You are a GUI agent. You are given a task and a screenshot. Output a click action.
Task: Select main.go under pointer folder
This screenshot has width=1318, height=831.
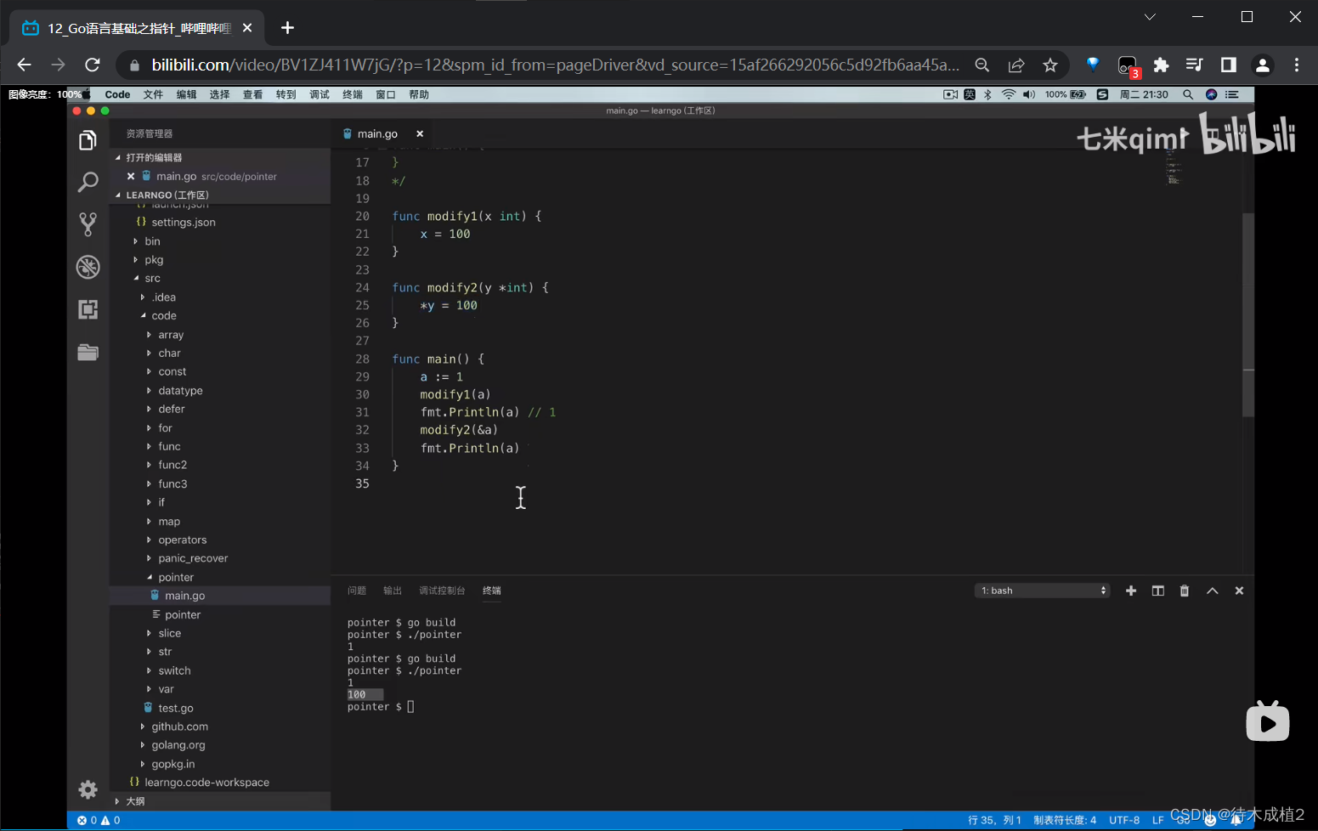(184, 596)
